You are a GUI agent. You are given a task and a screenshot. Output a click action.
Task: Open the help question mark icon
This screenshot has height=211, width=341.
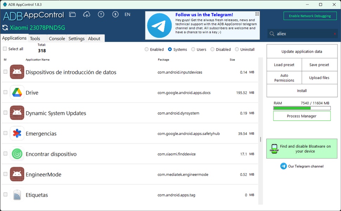[101, 14]
